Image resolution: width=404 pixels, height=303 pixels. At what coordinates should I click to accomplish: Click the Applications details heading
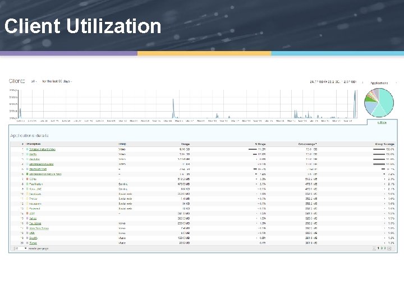point(29,135)
